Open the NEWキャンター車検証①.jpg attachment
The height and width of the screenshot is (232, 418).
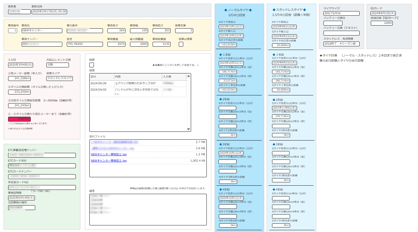click(109, 154)
